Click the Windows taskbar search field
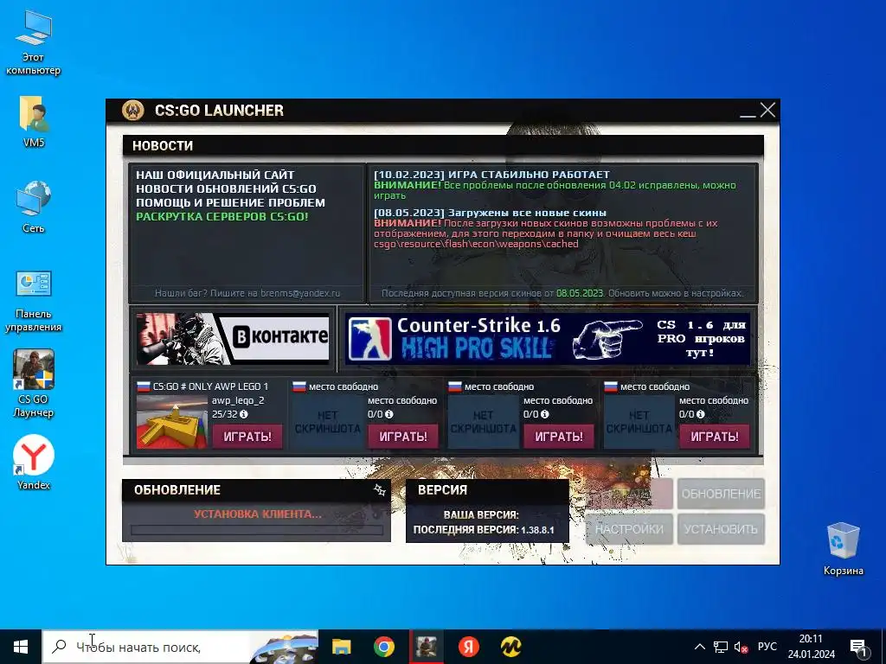Screen dimensions: 886x664 pyautogui.click(x=181, y=647)
